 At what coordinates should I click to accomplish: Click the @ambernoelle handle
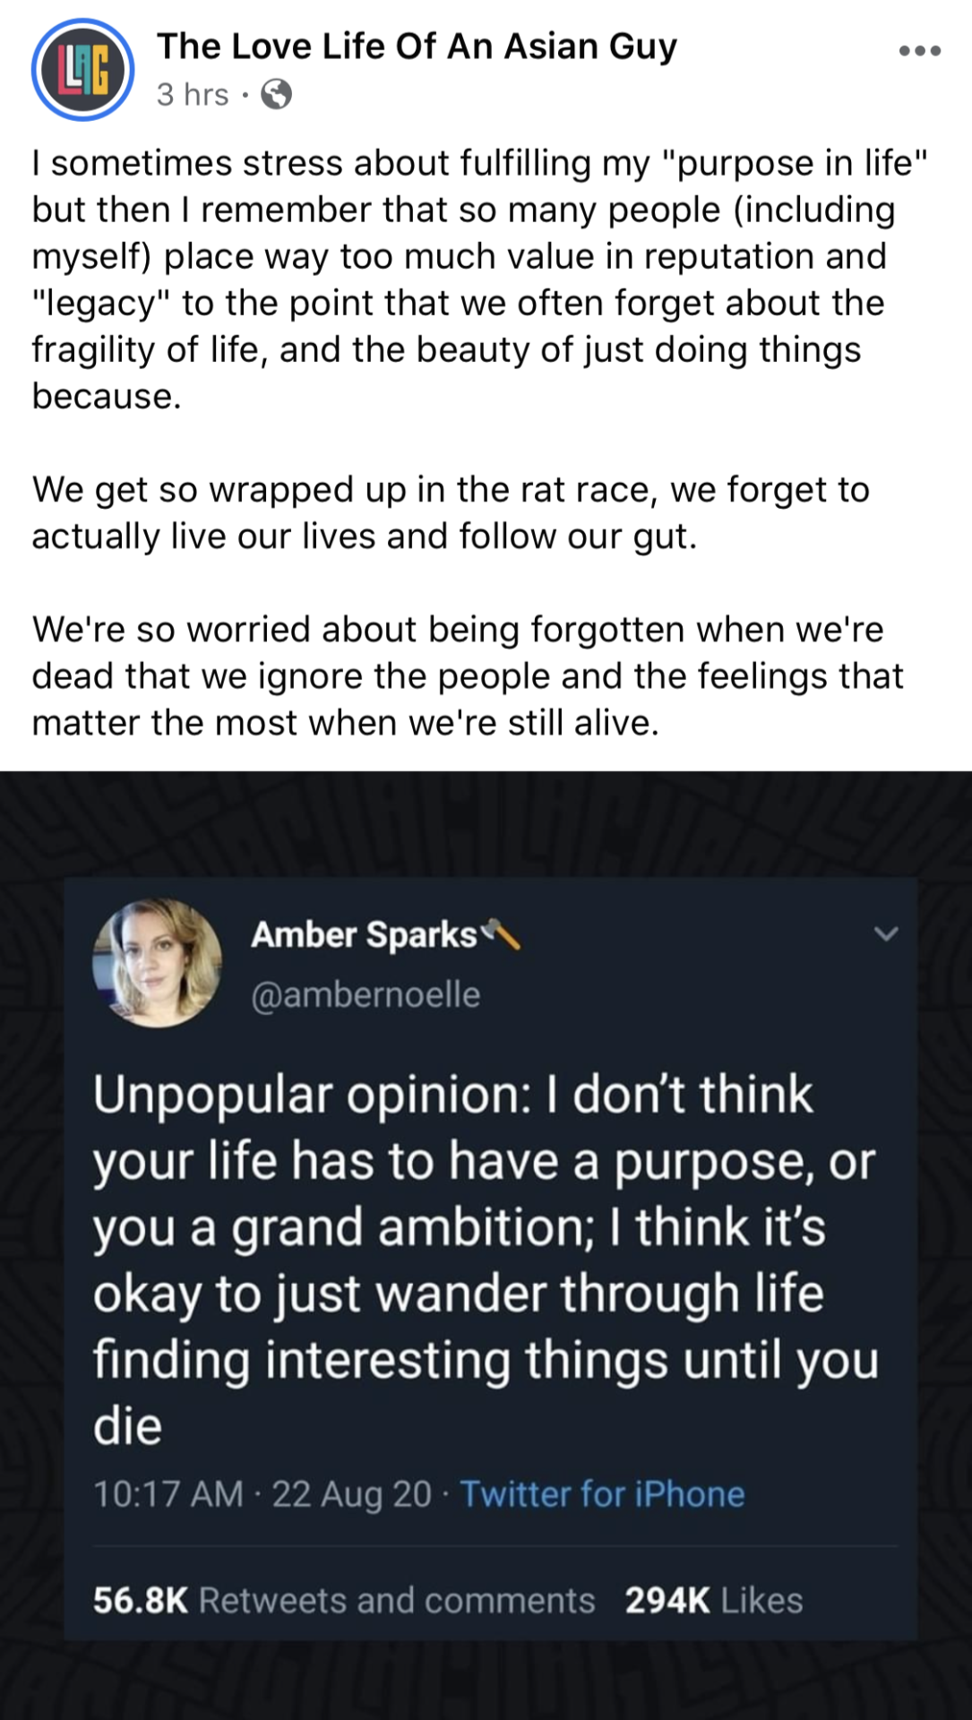coord(366,994)
